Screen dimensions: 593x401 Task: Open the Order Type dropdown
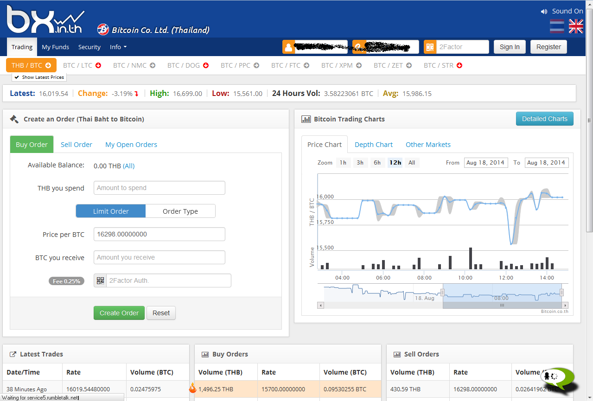coord(180,211)
